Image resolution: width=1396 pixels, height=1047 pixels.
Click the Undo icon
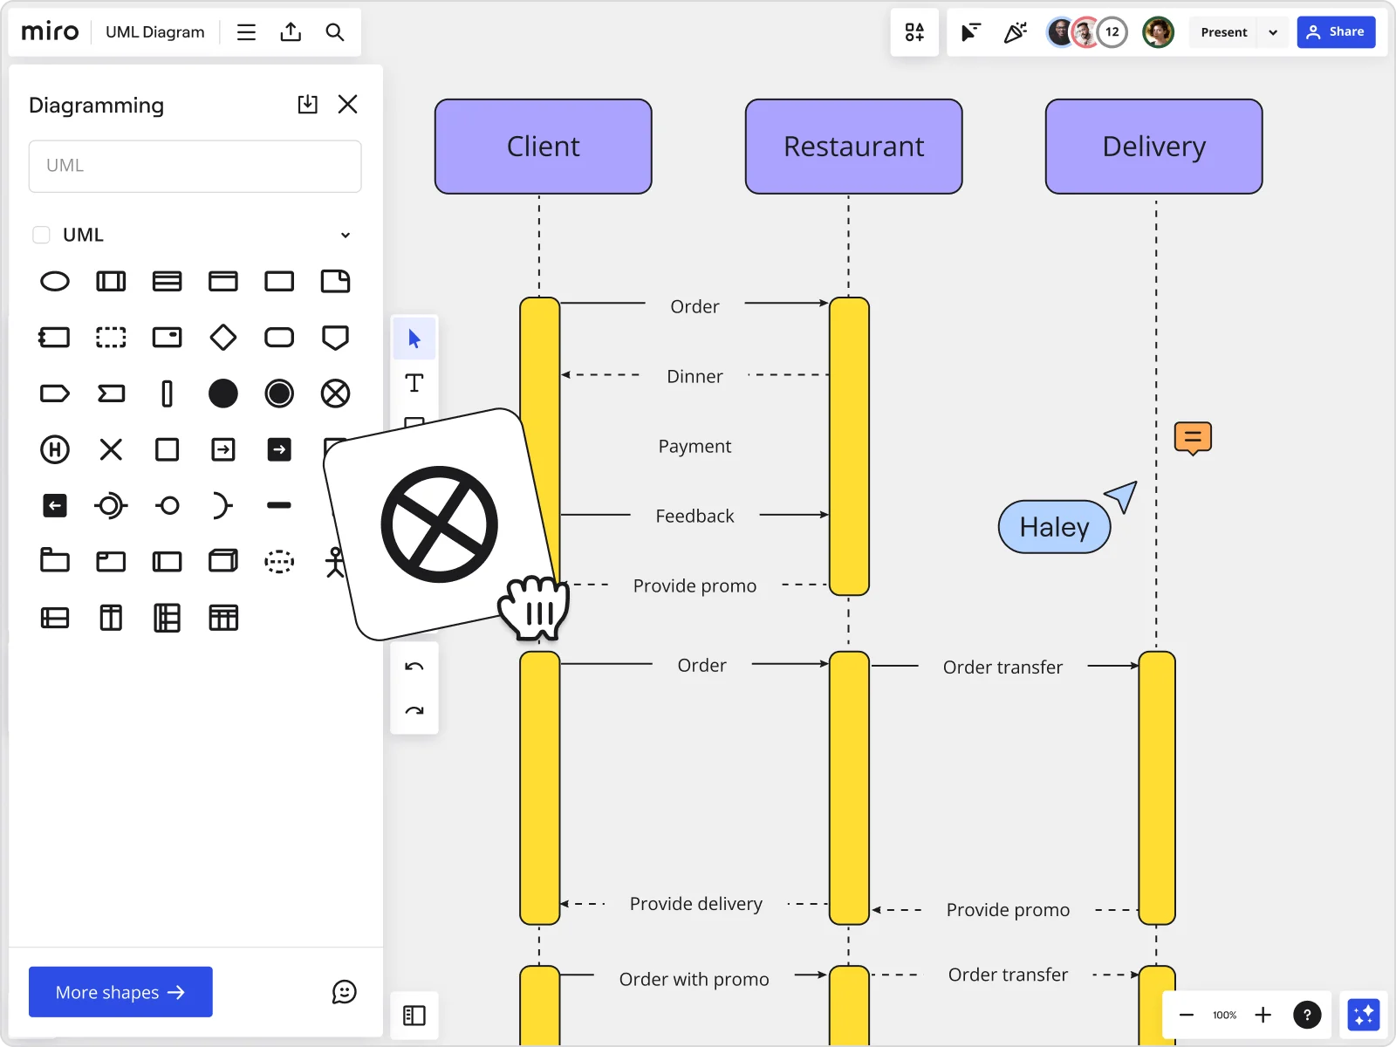[x=414, y=666]
